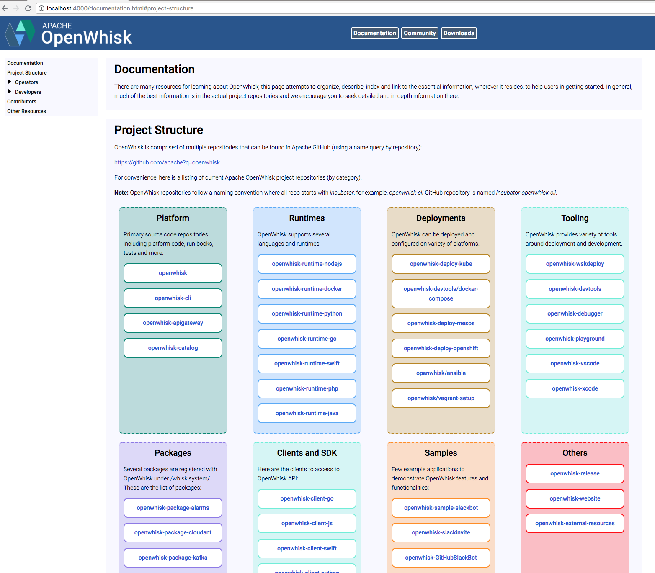
Task: Go to Project Structure in sidebar
Action: (x=27, y=73)
